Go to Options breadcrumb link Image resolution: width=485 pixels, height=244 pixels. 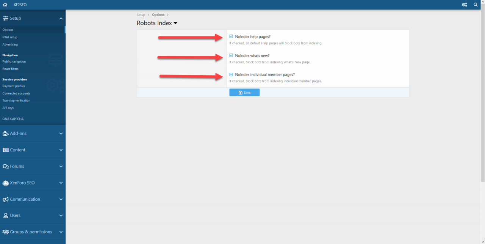pyautogui.click(x=158, y=15)
